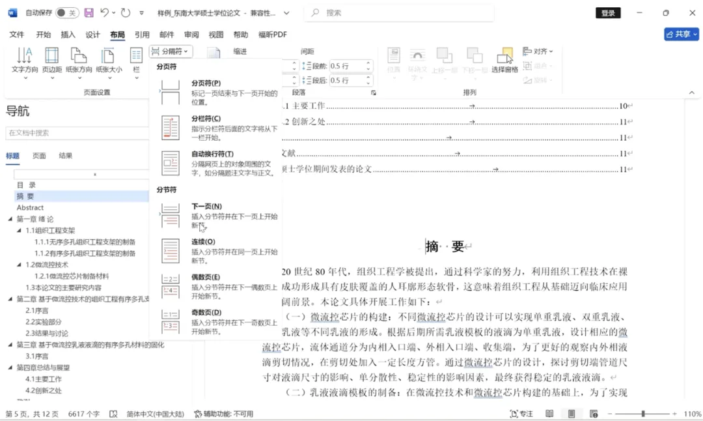Insert 下一页(N) section break
Screen dimensions: 703x421
217,216
